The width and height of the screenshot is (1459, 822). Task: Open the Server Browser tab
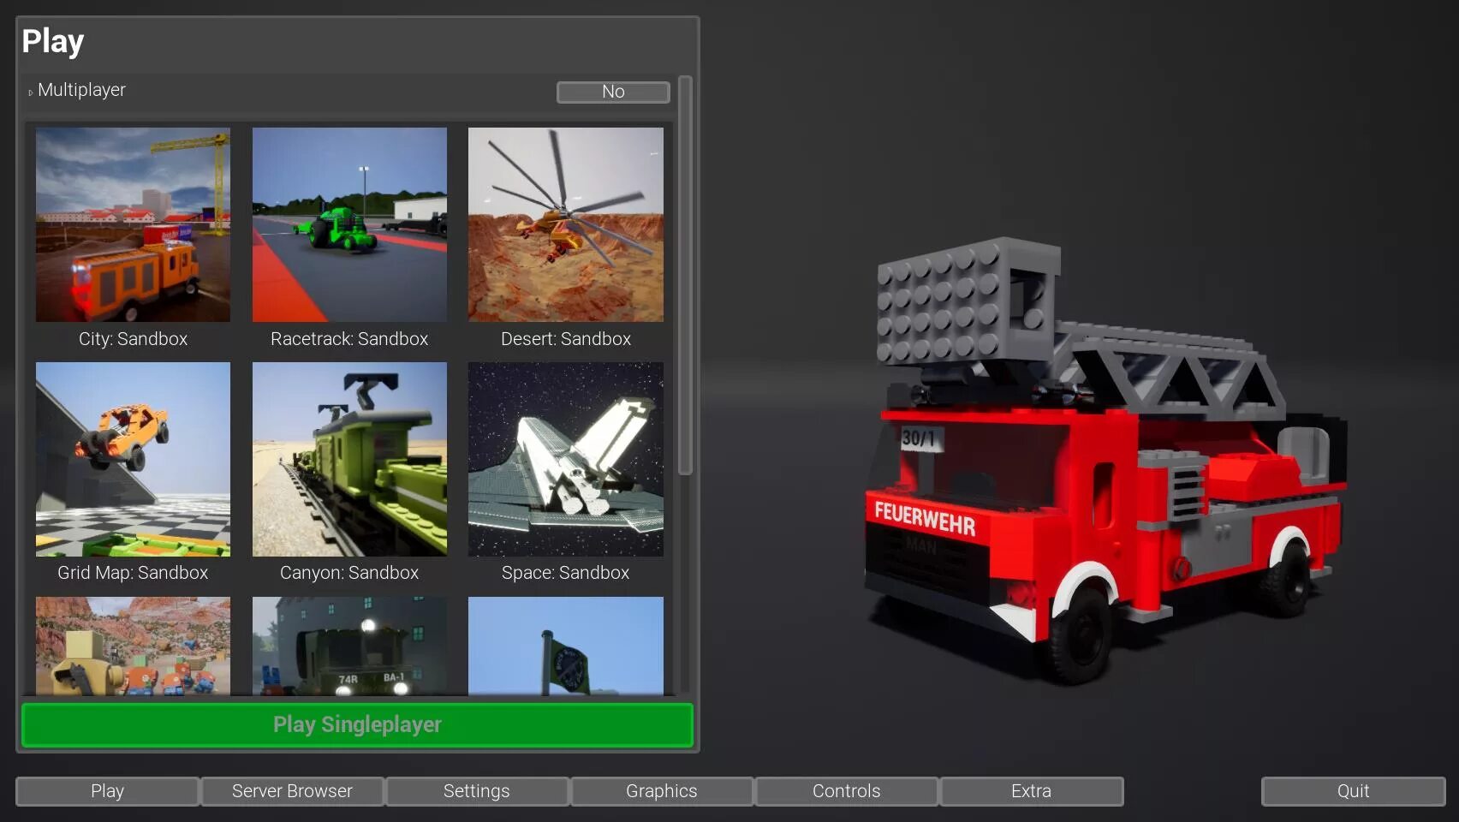tap(292, 791)
